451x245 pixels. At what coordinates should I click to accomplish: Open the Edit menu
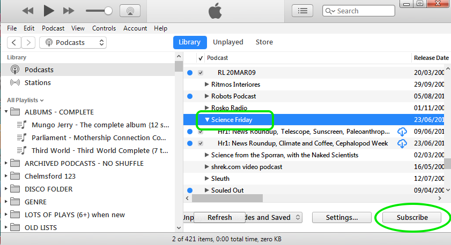[29, 28]
